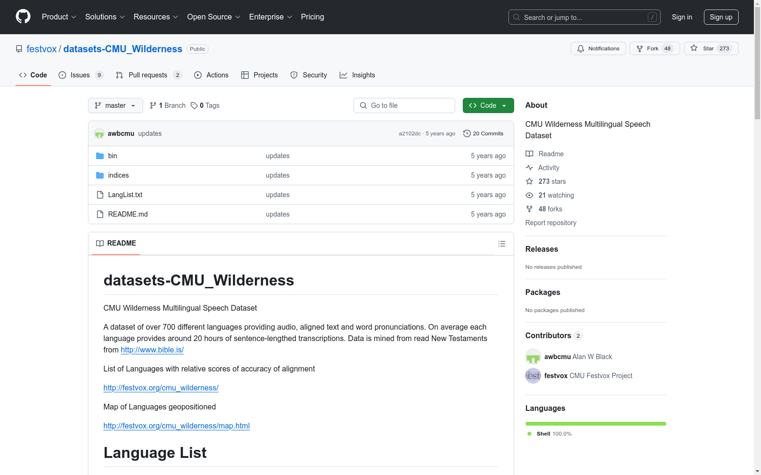Switch to the Actions tab
761x475 pixels.
click(211, 75)
